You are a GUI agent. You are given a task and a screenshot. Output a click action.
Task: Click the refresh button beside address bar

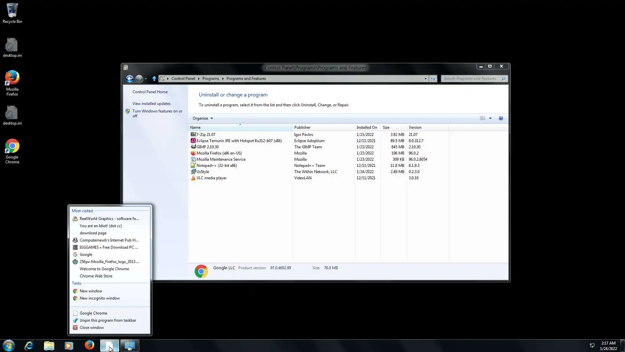[x=433, y=79]
